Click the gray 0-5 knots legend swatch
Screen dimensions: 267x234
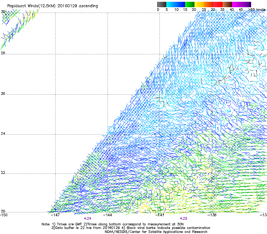pyautogui.click(x=162, y=4)
